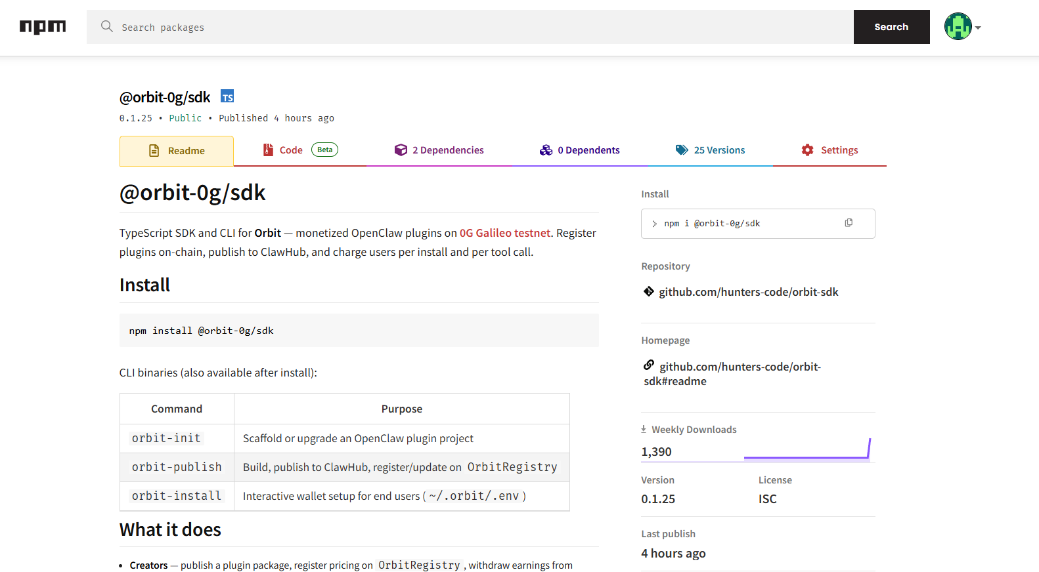Screen dimensions: 1039x572
Task: Click the weekly downloads sparkline chart
Action: (x=807, y=449)
